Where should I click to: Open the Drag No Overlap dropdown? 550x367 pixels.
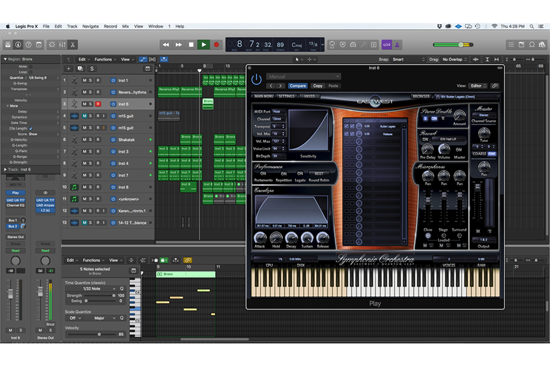click(455, 59)
